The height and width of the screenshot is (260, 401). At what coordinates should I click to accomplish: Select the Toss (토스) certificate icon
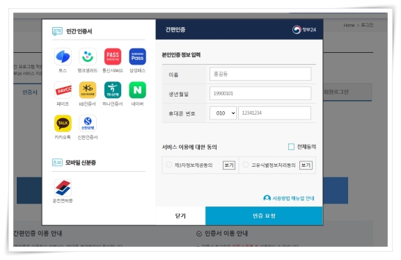pos(63,56)
